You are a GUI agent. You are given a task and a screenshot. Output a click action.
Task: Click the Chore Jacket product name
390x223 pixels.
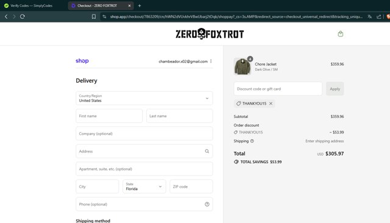(266, 64)
